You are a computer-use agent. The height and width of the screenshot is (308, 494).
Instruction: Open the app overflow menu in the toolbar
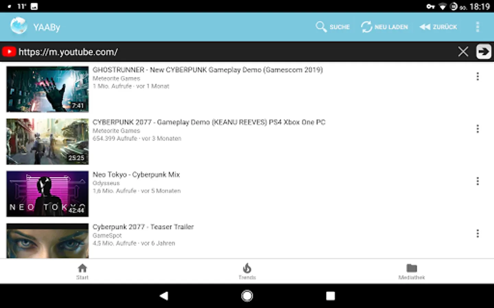(x=478, y=27)
